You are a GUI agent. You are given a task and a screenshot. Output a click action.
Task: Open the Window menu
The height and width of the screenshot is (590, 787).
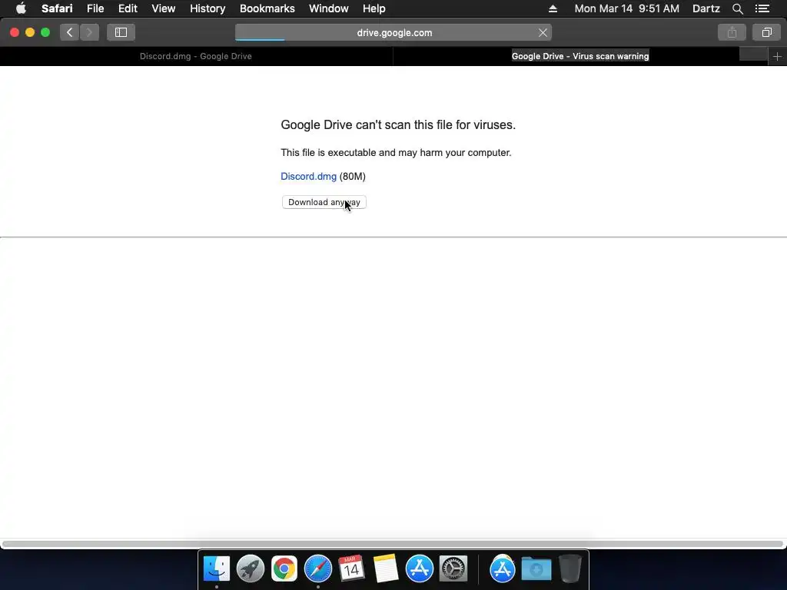point(329,8)
